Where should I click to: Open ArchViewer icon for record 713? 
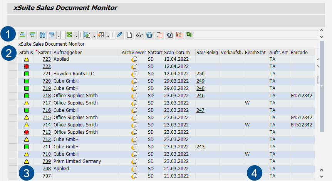click(x=134, y=132)
